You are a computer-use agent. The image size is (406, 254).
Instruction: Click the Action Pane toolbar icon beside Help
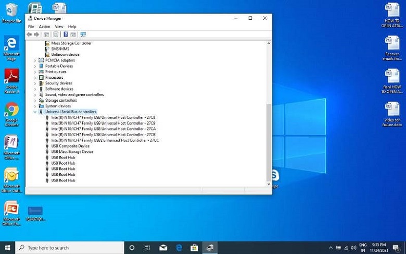click(73, 34)
